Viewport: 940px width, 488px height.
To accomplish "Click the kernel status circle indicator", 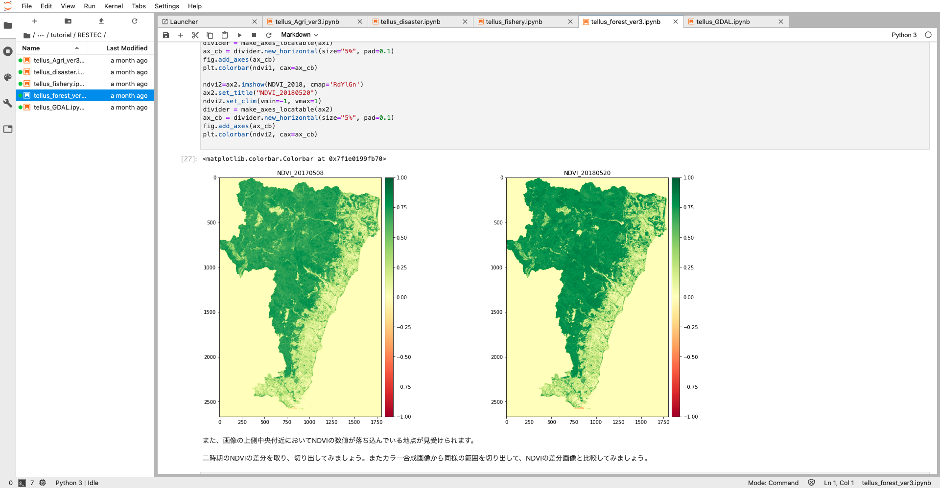I will 928,35.
